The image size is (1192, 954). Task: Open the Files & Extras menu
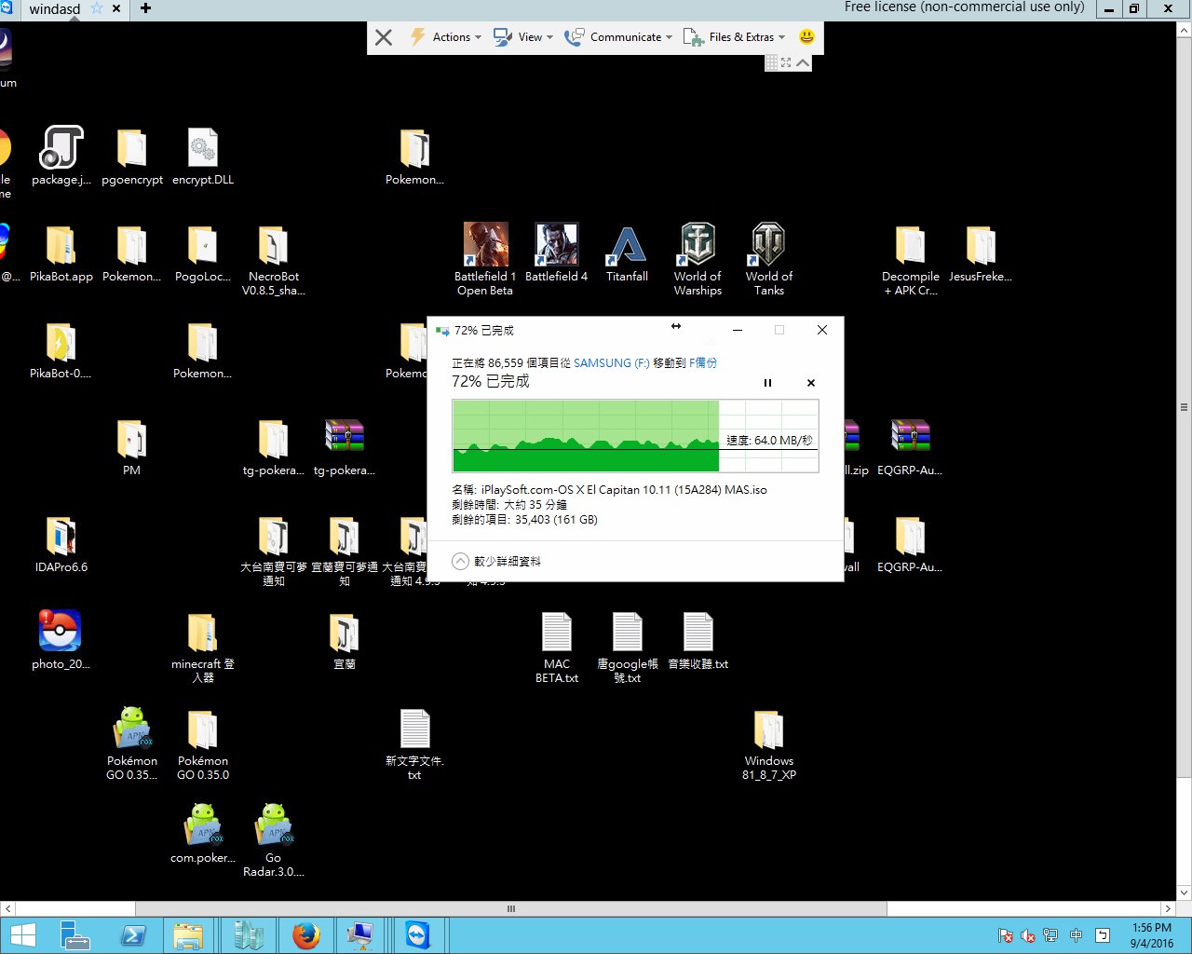tap(734, 37)
